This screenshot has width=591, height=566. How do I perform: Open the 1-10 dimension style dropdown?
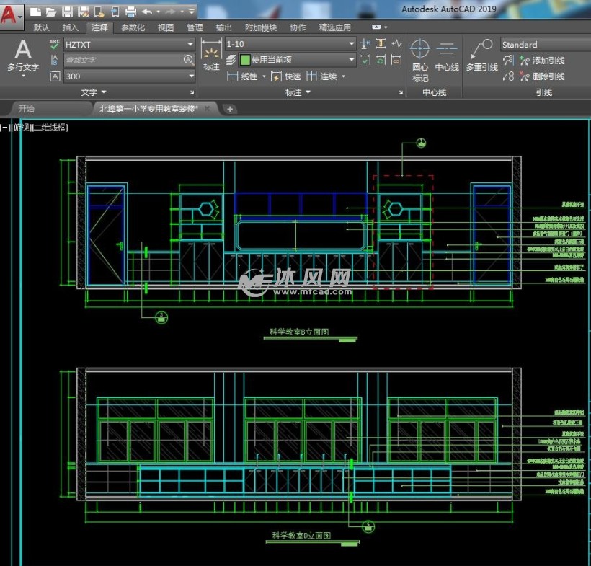[352, 45]
